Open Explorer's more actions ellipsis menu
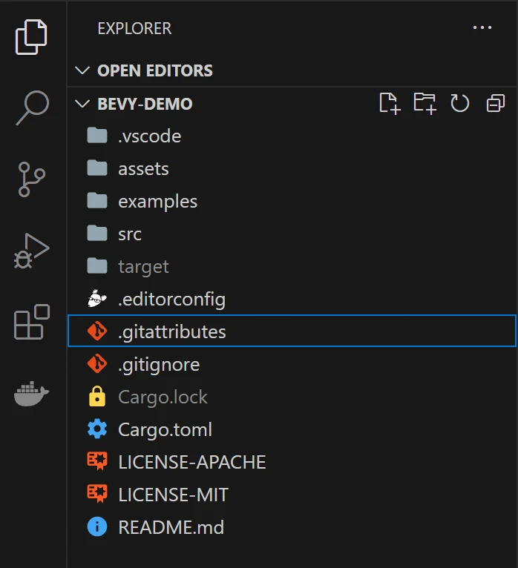518x568 pixels. [482, 28]
